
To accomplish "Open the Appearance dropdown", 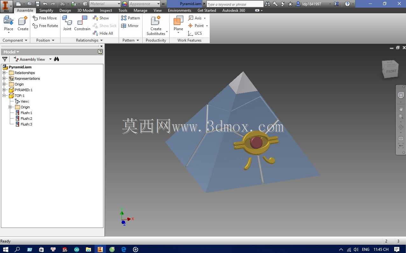I will pyautogui.click(x=158, y=4).
